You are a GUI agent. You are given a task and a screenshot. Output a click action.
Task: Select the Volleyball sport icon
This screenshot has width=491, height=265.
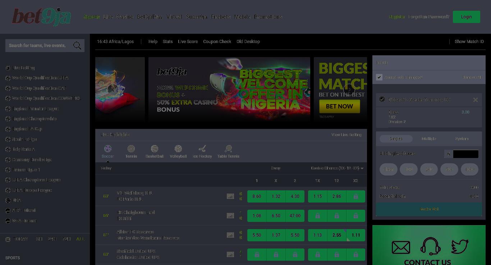pyautogui.click(x=178, y=149)
